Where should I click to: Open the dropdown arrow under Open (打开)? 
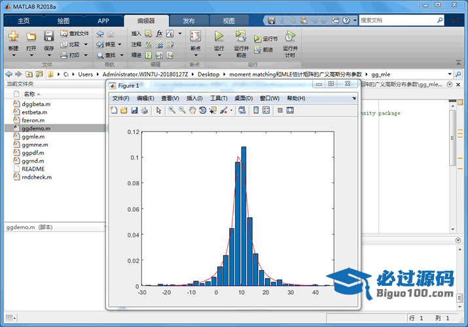click(31, 56)
